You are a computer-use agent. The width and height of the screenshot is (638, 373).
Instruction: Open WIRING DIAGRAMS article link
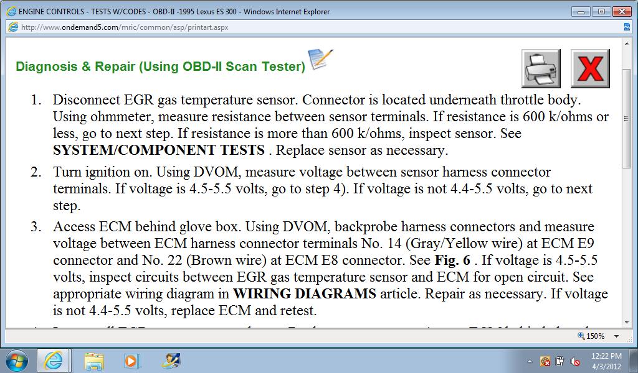pyautogui.click(x=304, y=293)
